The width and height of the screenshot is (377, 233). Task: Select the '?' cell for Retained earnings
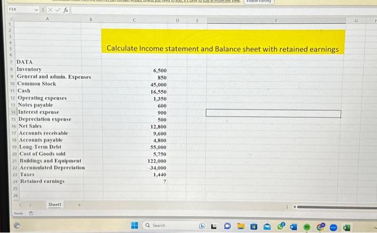[164, 181]
